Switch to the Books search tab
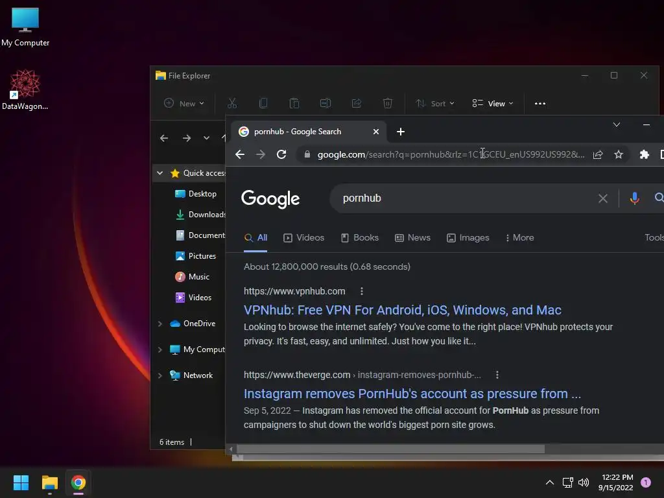The image size is (664, 498). (x=359, y=237)
